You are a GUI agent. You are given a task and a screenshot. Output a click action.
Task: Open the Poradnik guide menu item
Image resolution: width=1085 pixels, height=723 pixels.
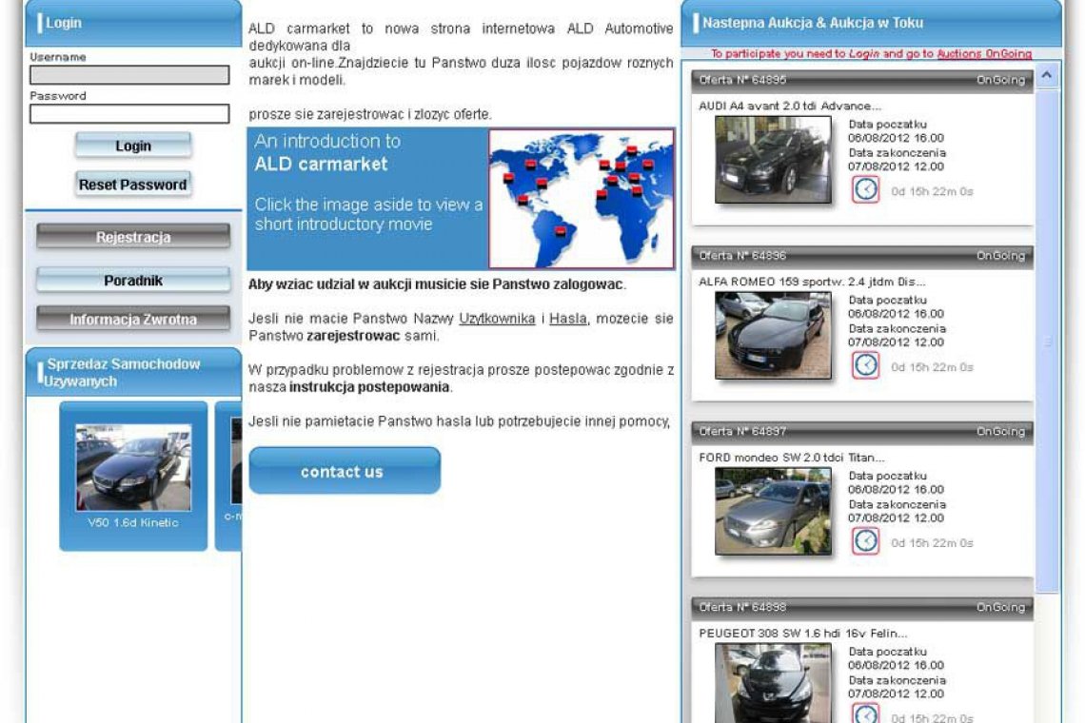[x=133, y=281]
